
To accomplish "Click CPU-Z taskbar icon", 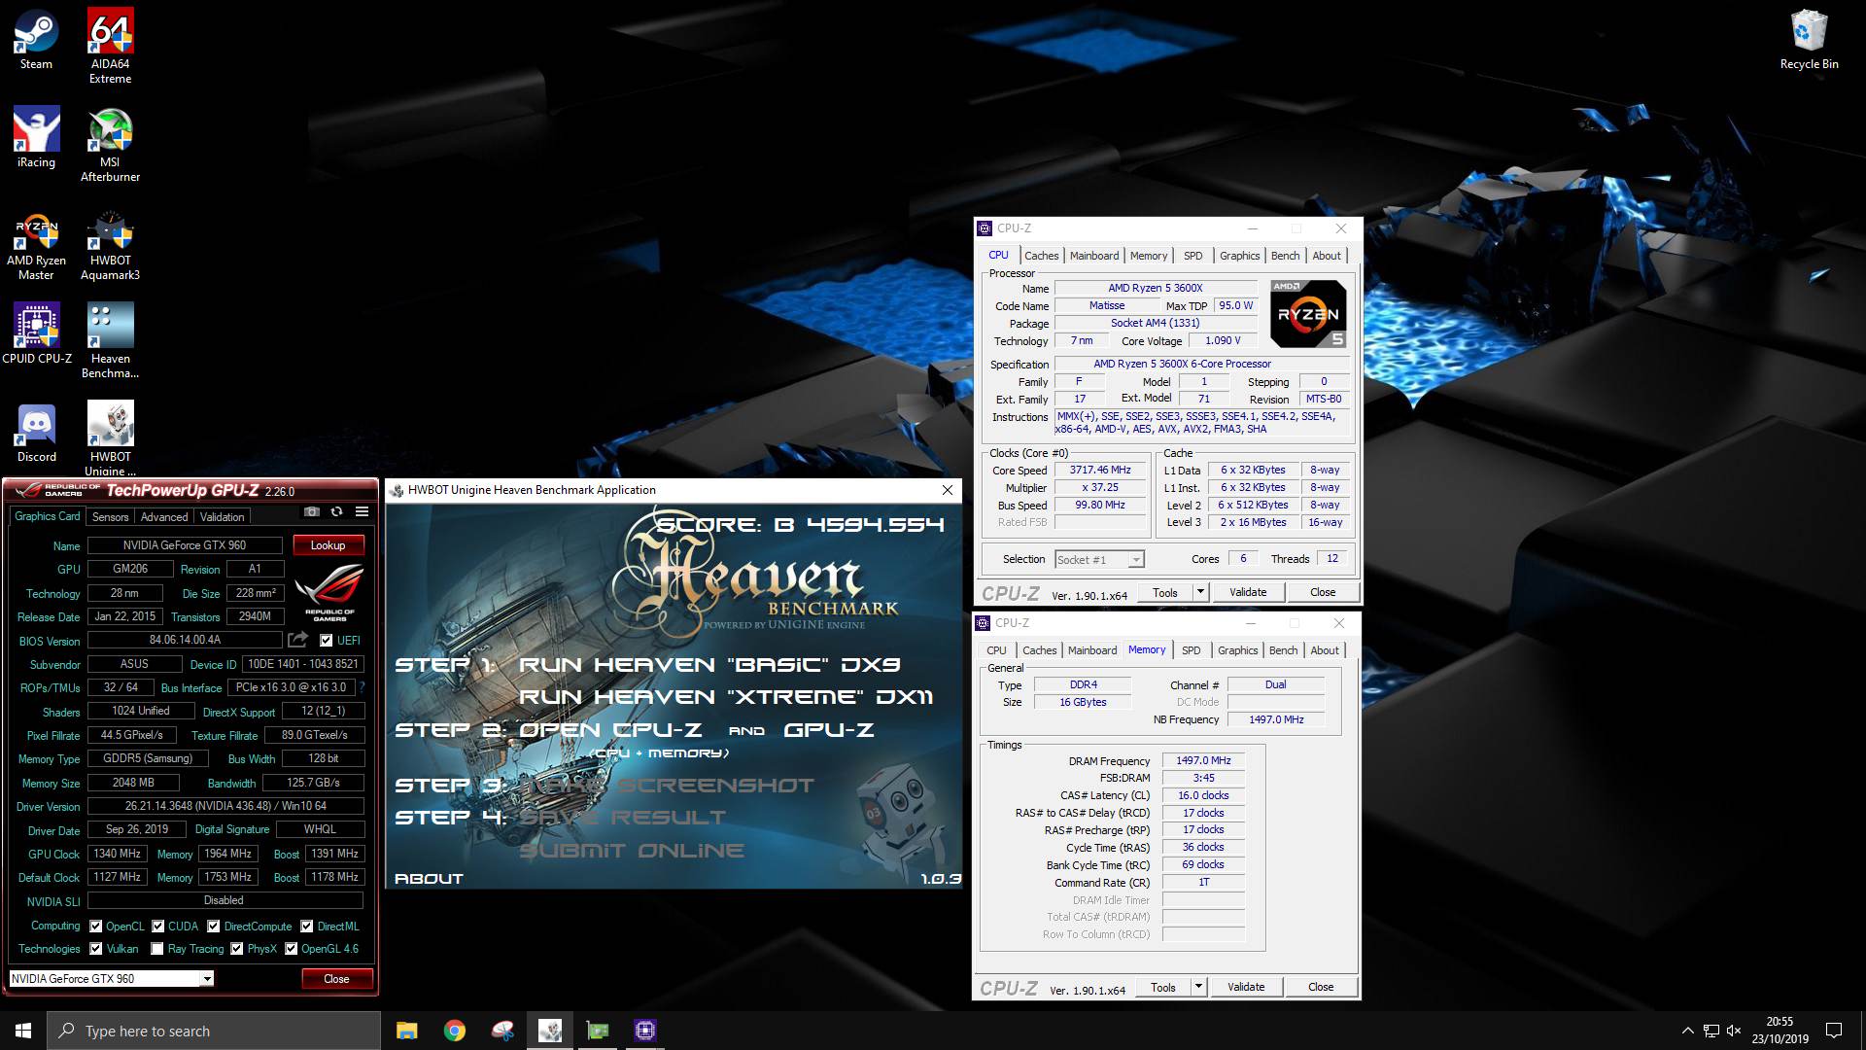I will [645, 1031].
